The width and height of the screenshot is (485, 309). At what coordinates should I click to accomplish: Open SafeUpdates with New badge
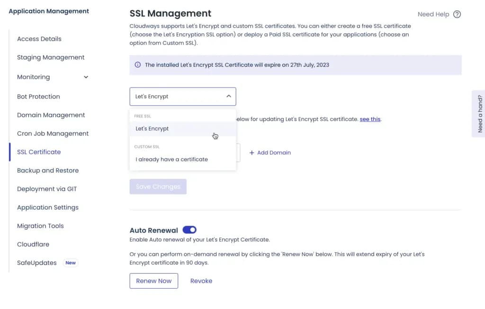(37, 263)
